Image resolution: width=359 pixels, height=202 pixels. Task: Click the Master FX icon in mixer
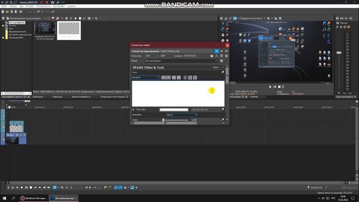point(338,27)
